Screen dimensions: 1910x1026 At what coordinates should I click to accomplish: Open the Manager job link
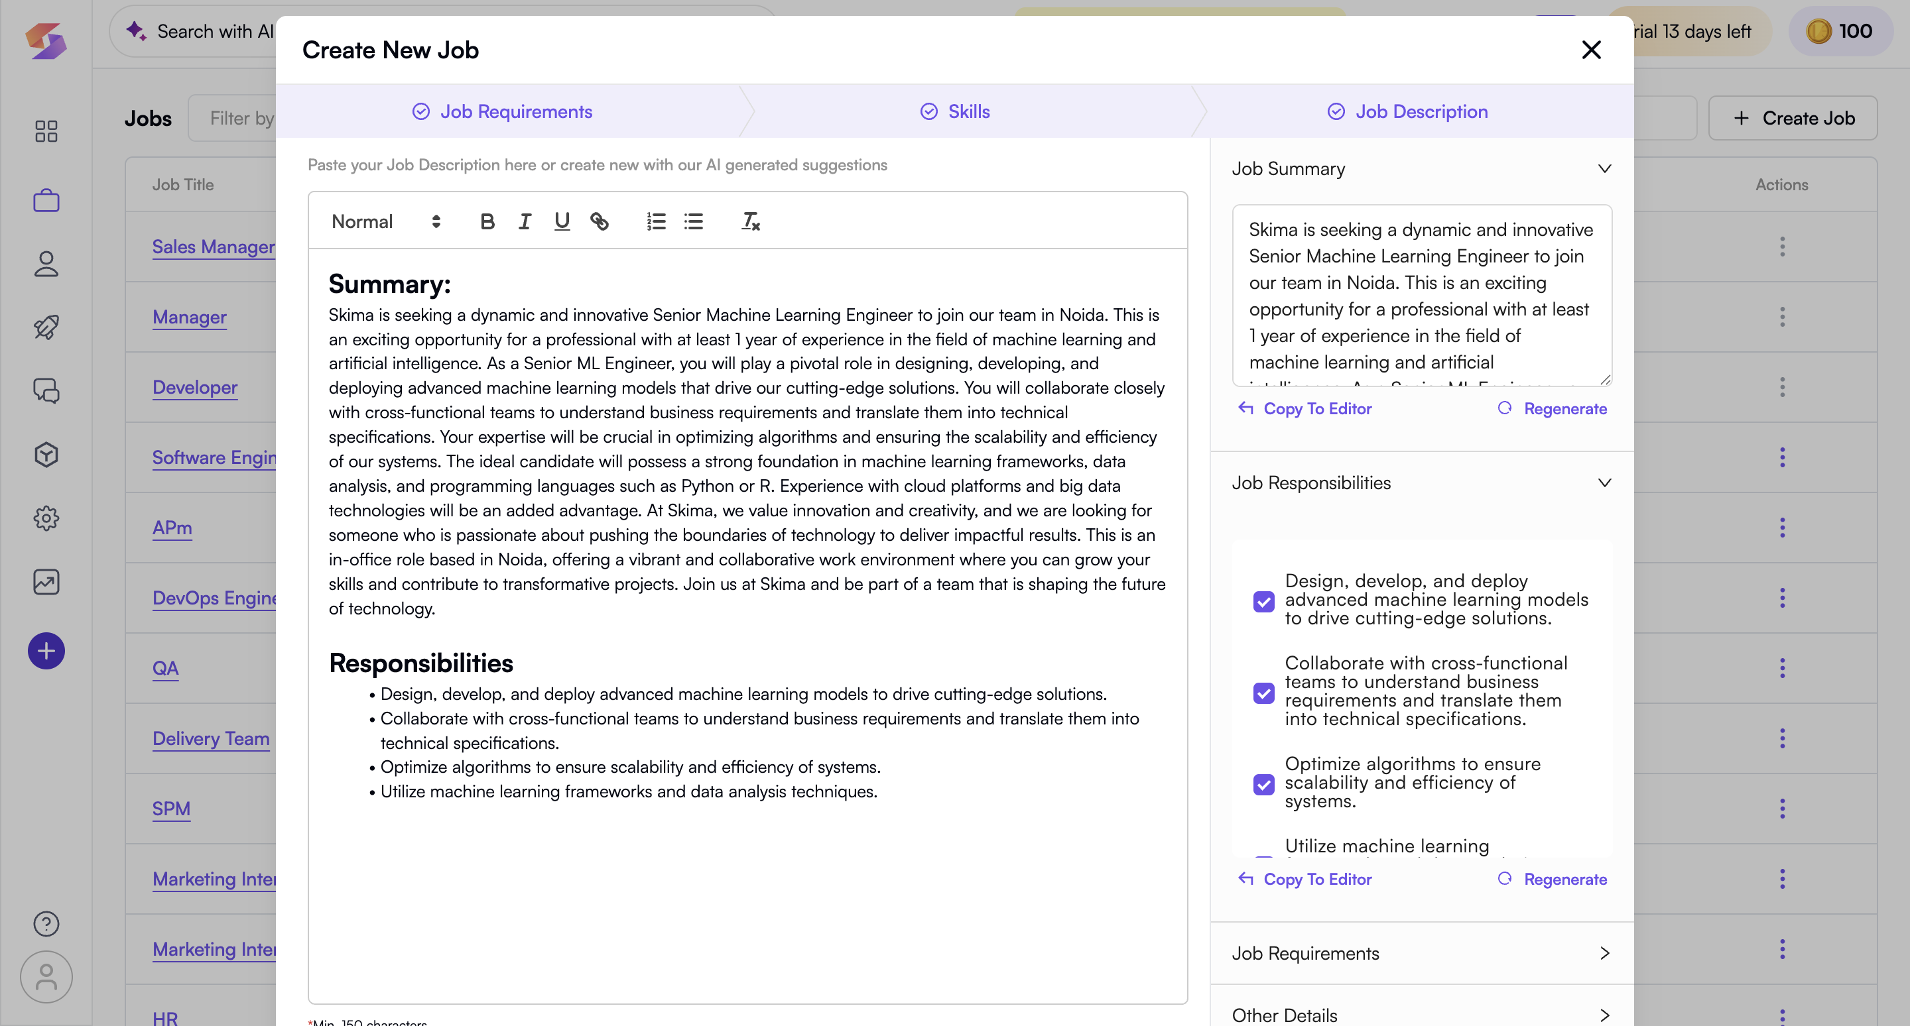[189, 317]
